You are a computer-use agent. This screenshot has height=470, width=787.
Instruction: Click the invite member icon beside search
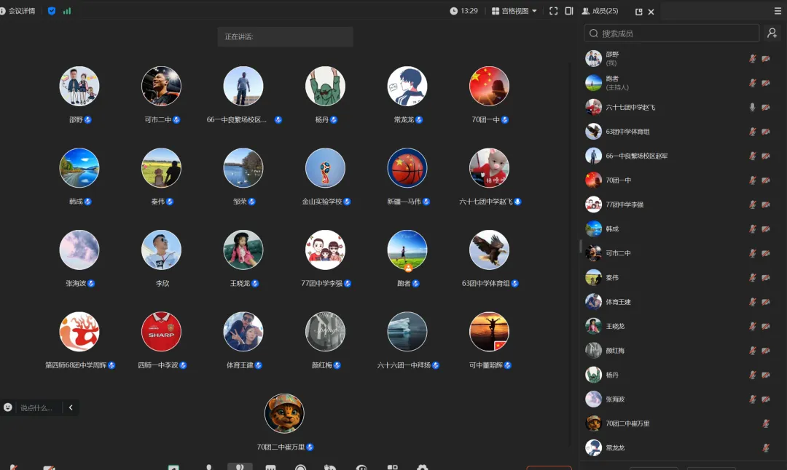pos(772,33)
